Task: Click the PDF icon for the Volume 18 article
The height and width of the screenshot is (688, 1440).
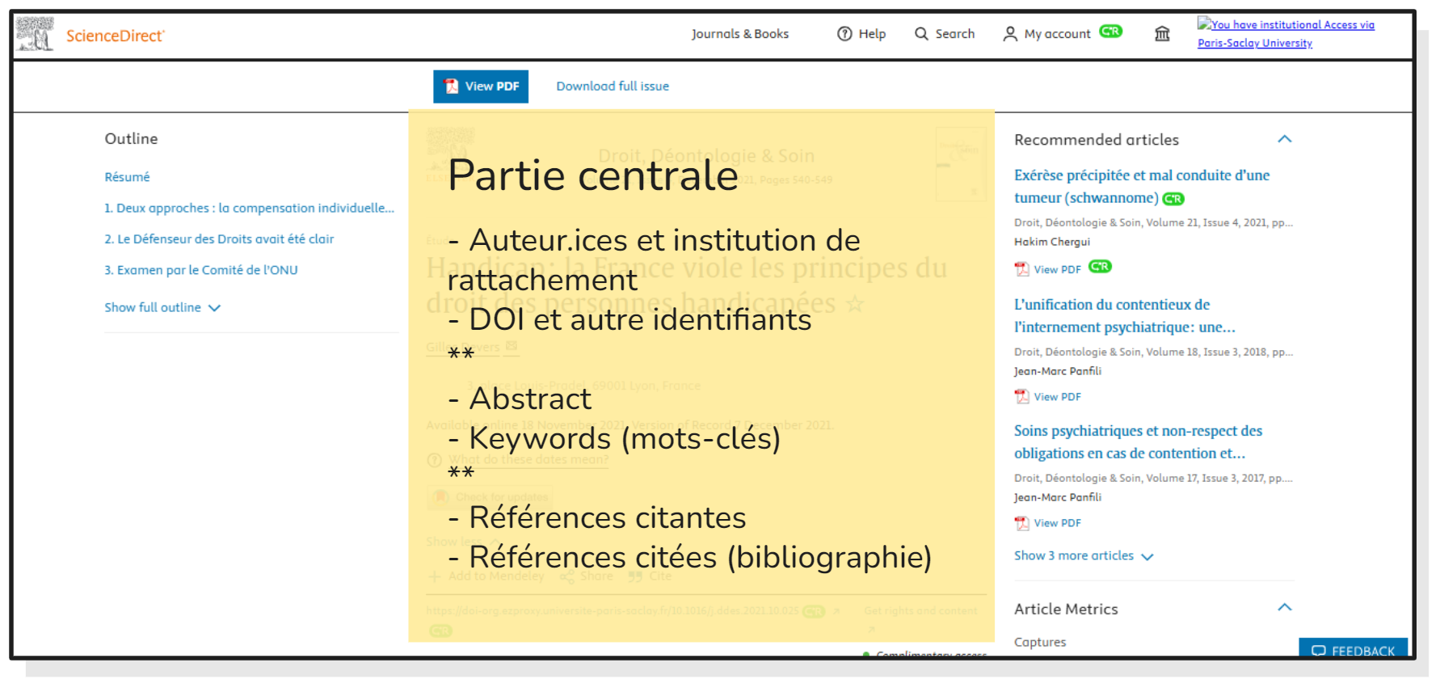Action: pyautogui.click(x=1022, y=396)
